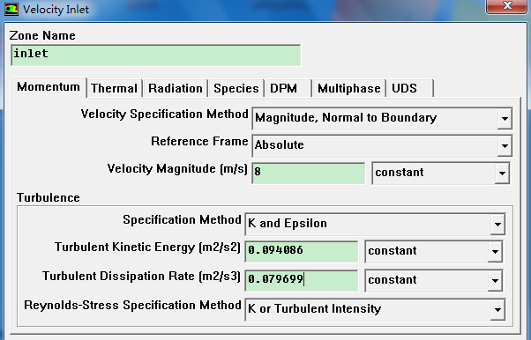This screenshot has width=531, height=340.
Task: Click the Zone Name label
Action: tap(42, 35)
